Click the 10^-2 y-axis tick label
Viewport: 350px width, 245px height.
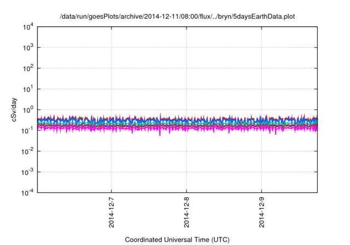pyautogui.click(x=27, y=151)
